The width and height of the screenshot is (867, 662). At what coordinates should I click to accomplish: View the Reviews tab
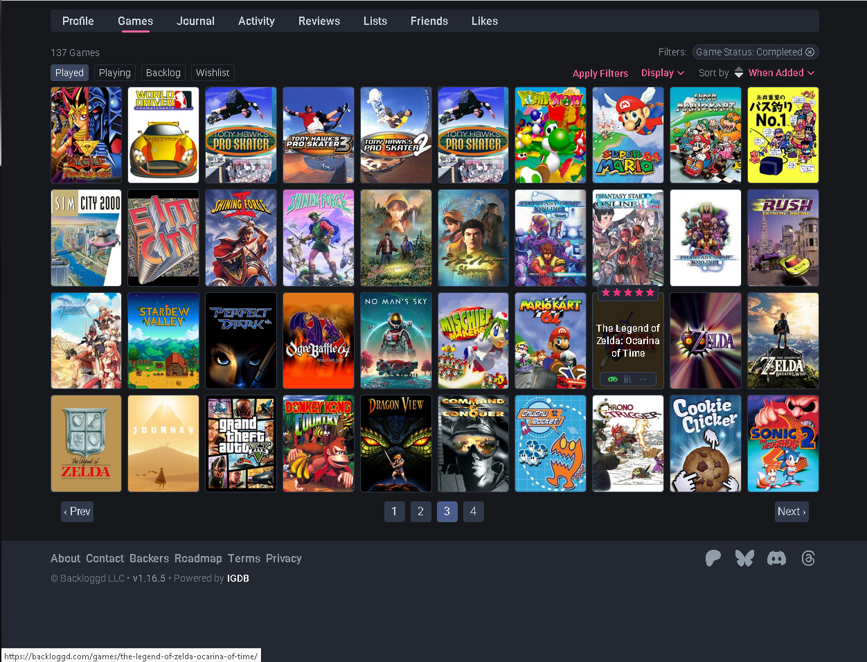(319, 21)
